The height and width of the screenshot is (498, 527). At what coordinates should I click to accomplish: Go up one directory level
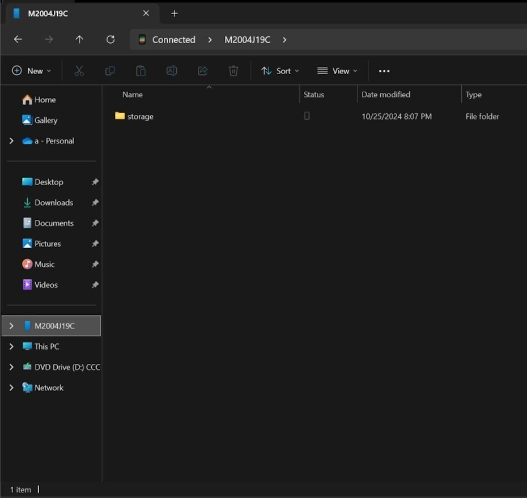(x=79, y=40)
